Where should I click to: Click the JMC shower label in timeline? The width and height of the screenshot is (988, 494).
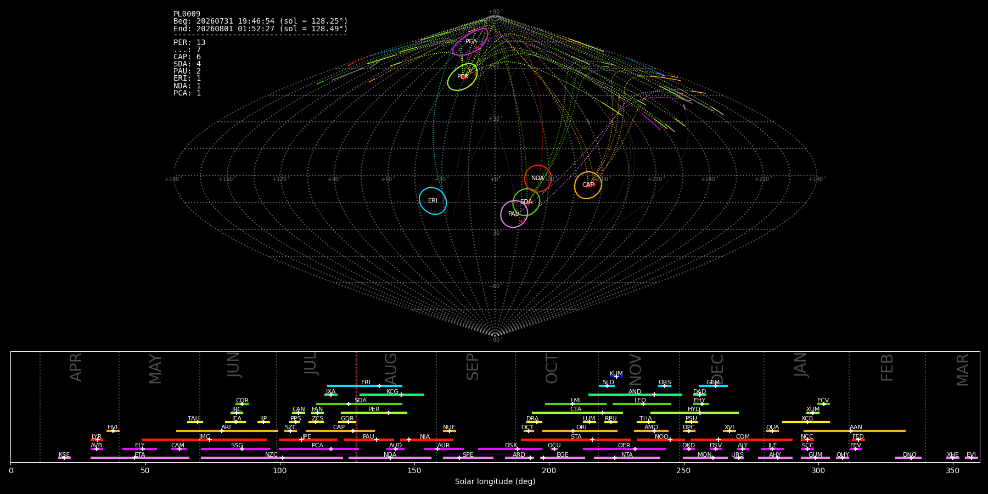[x=204, y=437]
